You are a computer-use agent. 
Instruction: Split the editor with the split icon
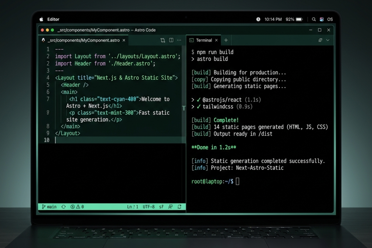[x=171, y=40]
